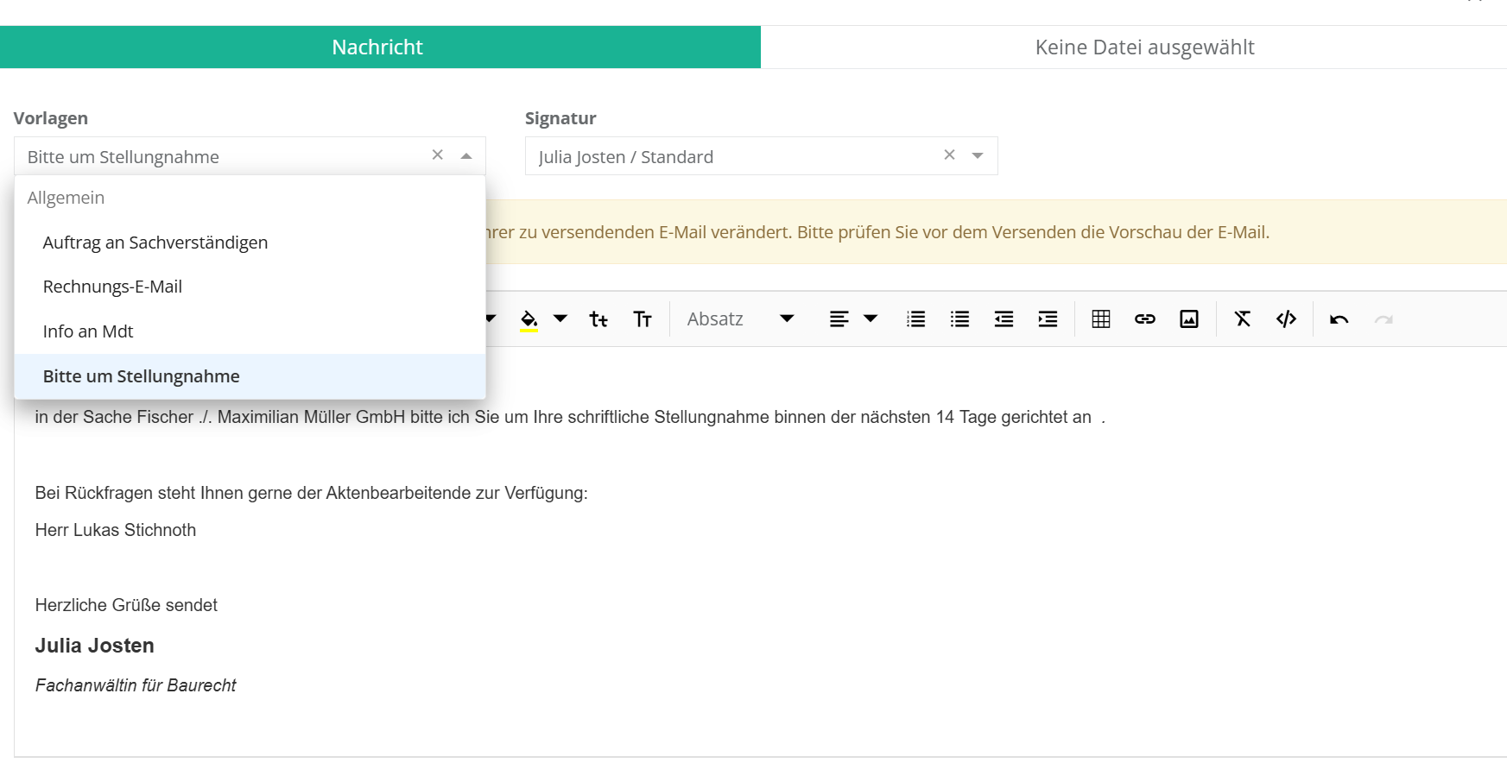Clear the selected Julia Josten signature
The image size is (1507, 782).
coord(949,155)
